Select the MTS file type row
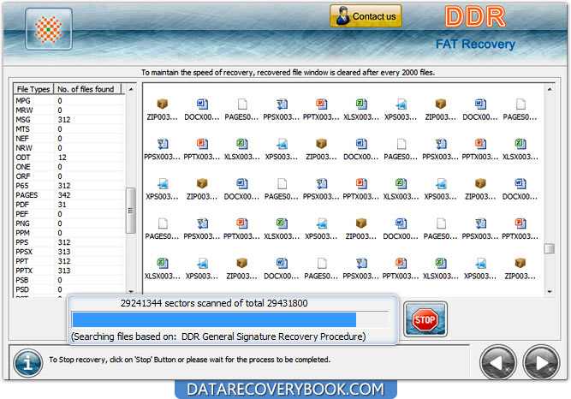The width and height of the screenshot is (571, 399). click(69, 129)
